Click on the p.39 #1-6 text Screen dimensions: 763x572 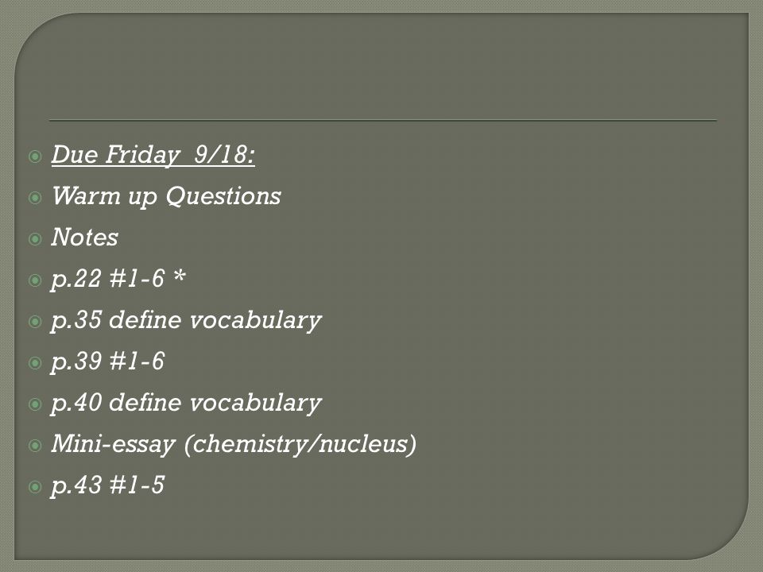point(108,362)
